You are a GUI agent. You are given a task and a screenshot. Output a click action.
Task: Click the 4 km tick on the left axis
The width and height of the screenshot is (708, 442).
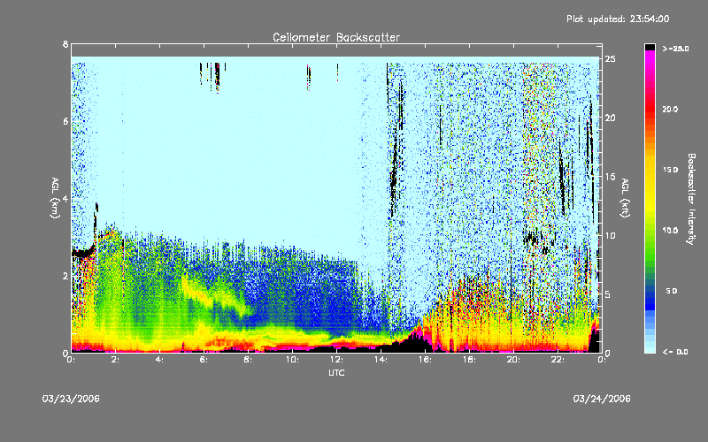(65, 199)
